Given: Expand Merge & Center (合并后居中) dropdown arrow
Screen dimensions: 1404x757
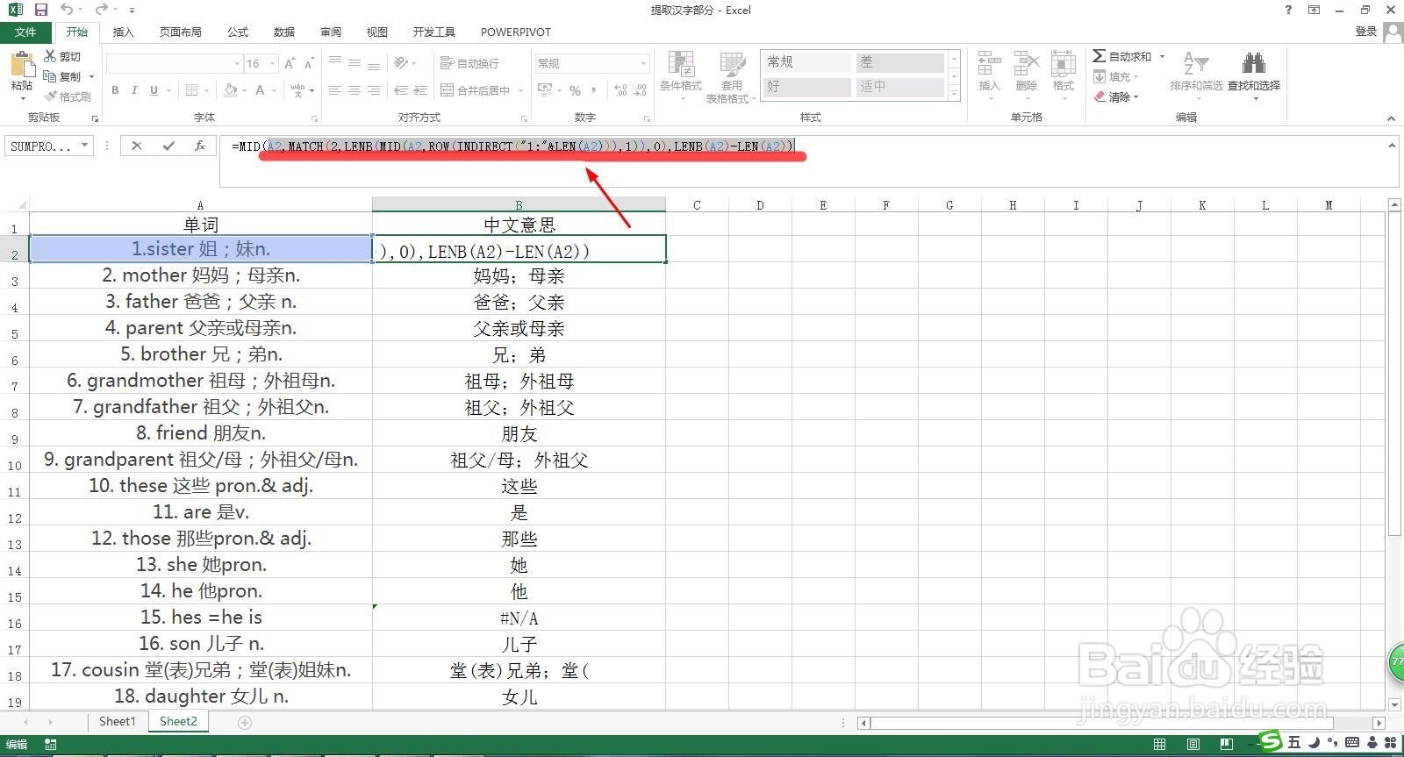Looking at the screenshot, I should coord(520,90).
